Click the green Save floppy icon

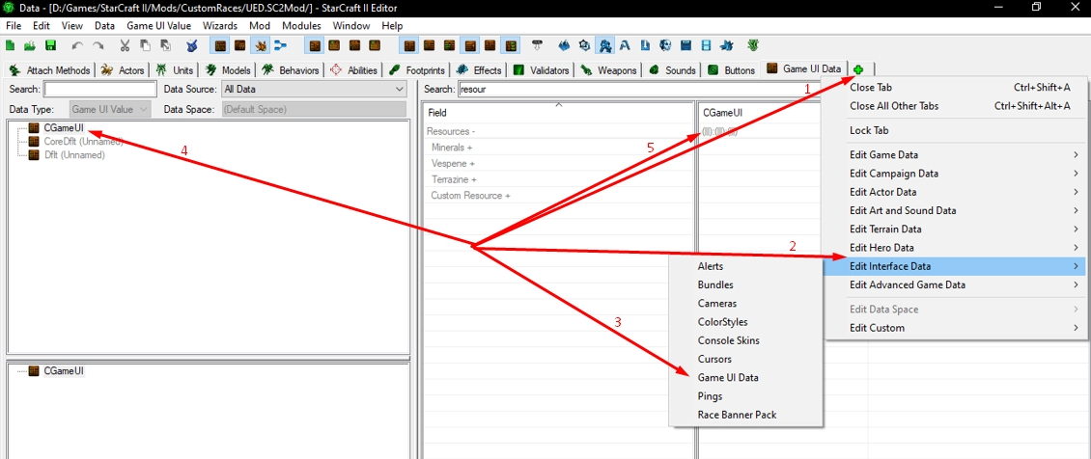(50, 46)
